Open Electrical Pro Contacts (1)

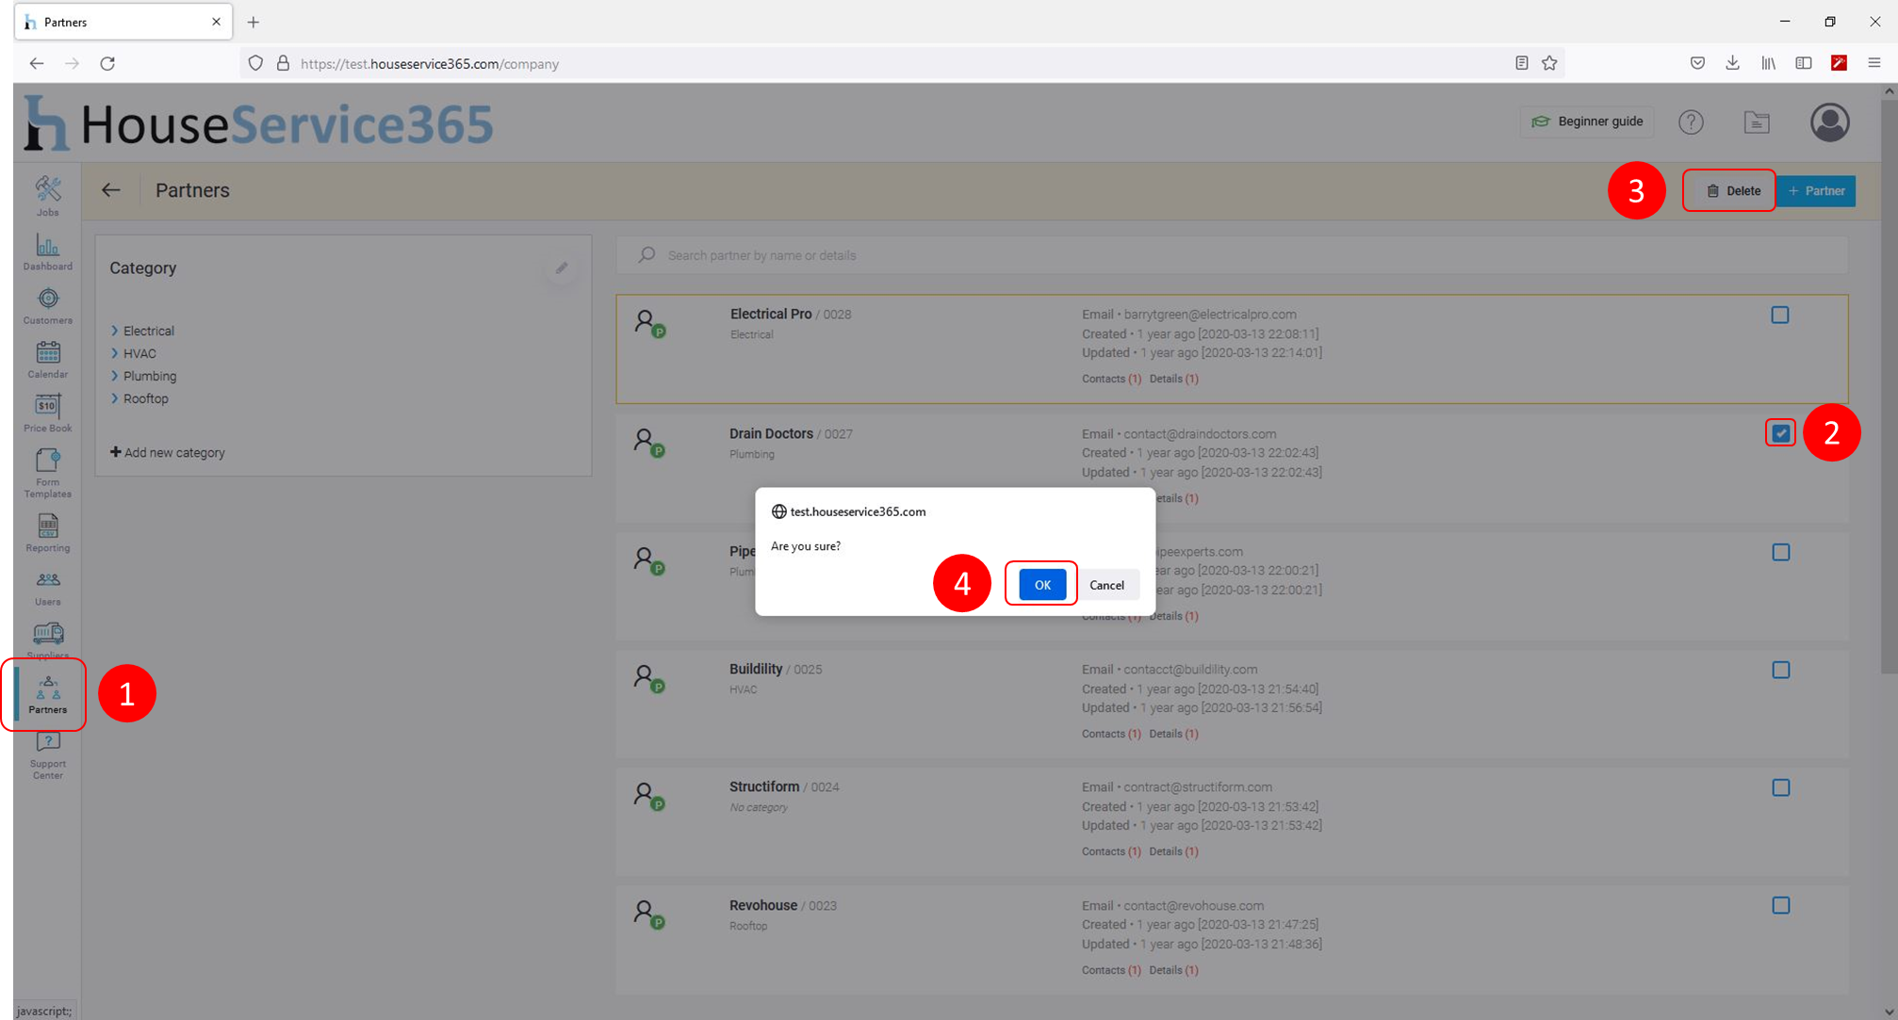pos(1111,379)
